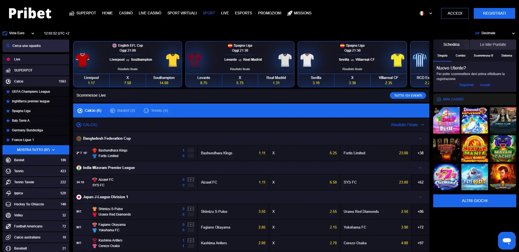The height and width of the screenshot is (252, 519).
Task: Click the blue chat support bubble icon
Action: pyautogui.click(x=507, y=240)
